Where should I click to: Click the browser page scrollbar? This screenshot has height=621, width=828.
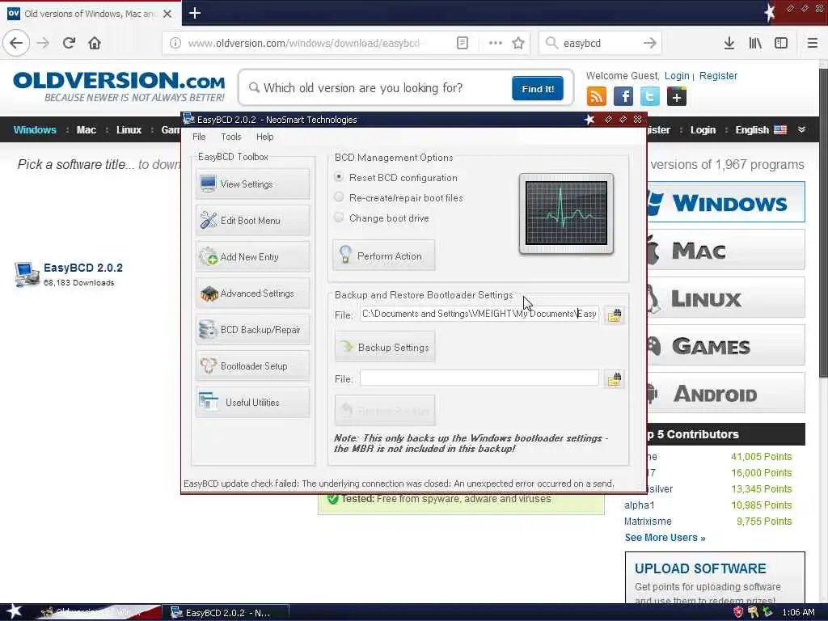click(823, 222)
